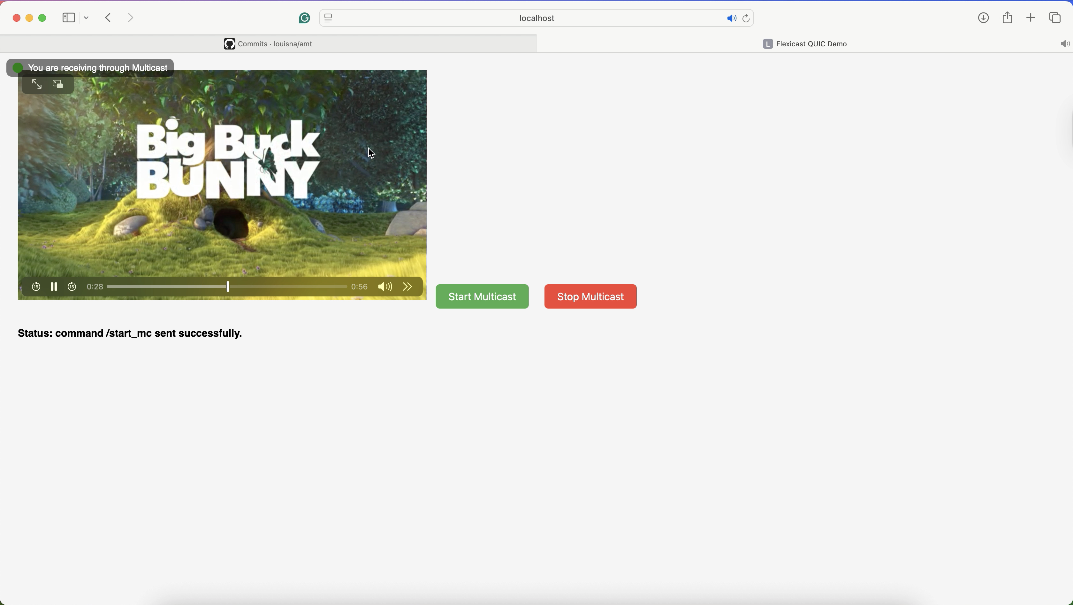Enable picture in picture mode
1073x605 pixels.
coord(58,85)
